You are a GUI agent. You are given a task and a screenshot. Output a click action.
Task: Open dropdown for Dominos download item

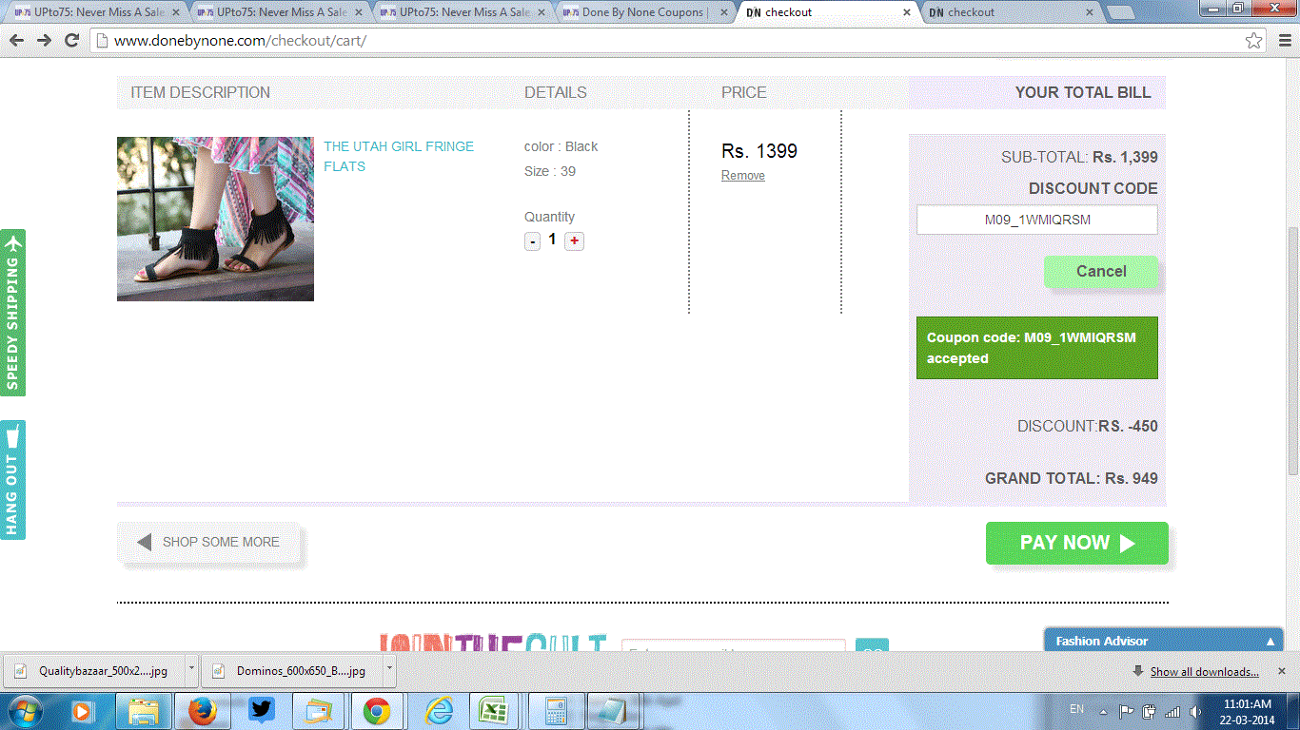click(x=389, y=670)
